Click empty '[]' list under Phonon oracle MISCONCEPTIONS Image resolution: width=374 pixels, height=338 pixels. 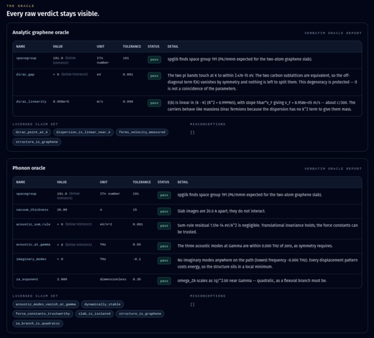[x=193, y=304]
